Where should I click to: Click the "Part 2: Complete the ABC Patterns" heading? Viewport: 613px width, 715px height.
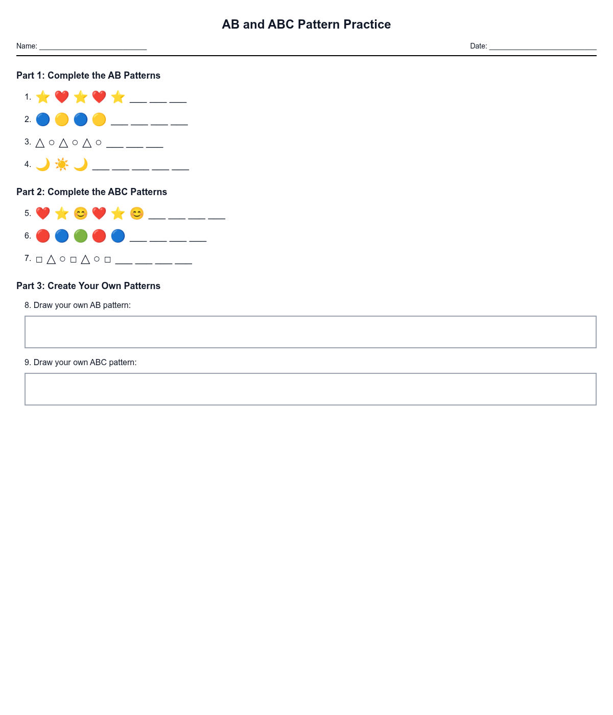tap(92, 192)
